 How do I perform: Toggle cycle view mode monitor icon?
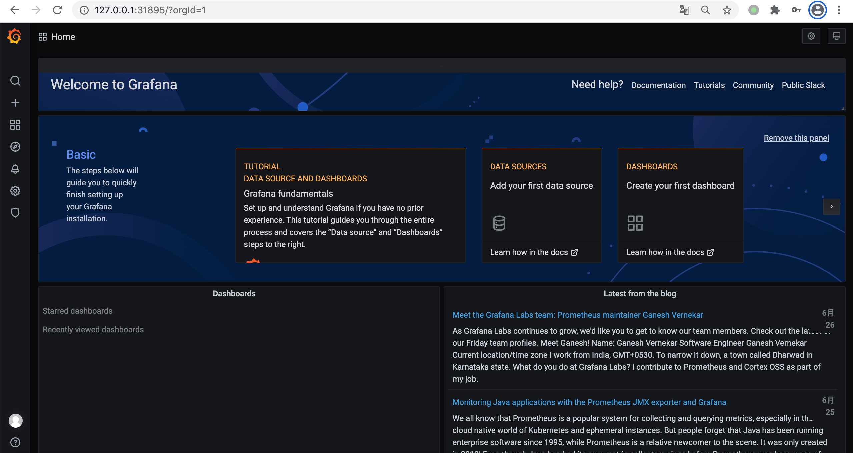coord(836,36)
